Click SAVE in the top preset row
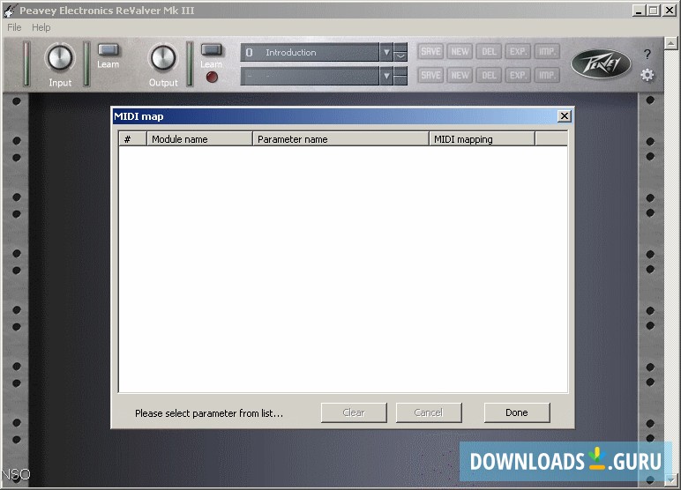The width and height of the screenshot is (681, 490). pyautogui.click(x=430, y=52)
